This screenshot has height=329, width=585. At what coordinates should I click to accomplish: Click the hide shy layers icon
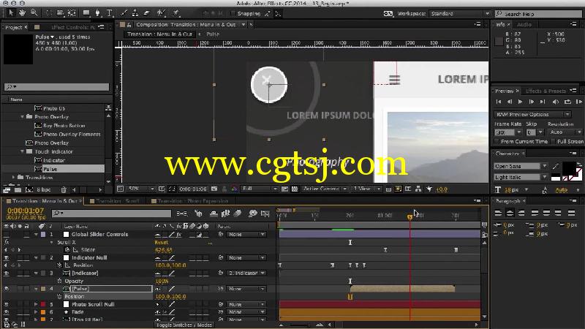(214, 213)
